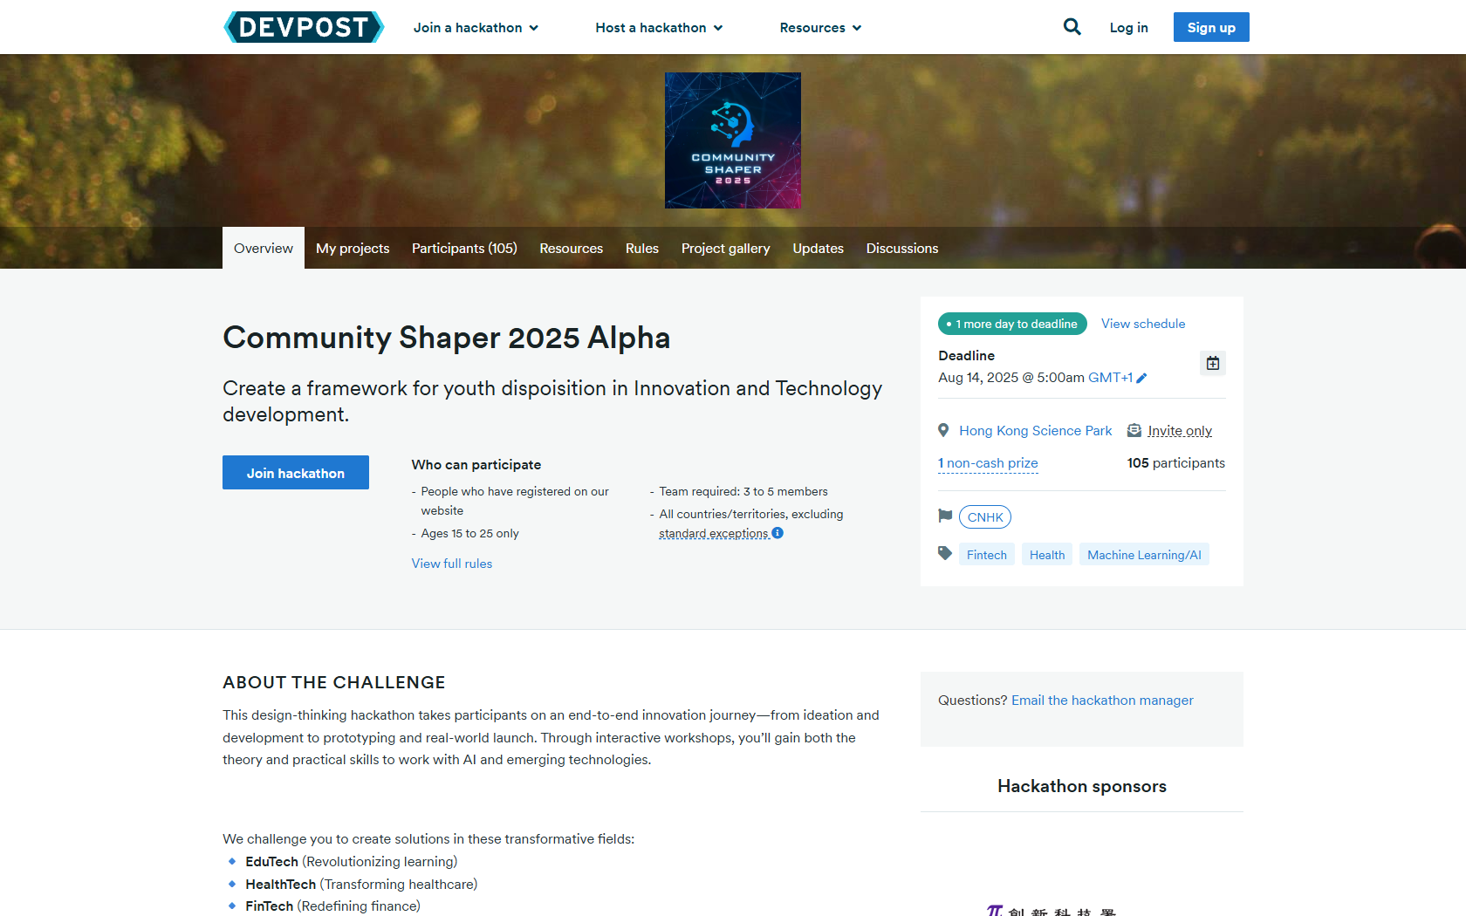Click the invite-only envelope icon
1466x916 pixels.
tap(1134, 430)
